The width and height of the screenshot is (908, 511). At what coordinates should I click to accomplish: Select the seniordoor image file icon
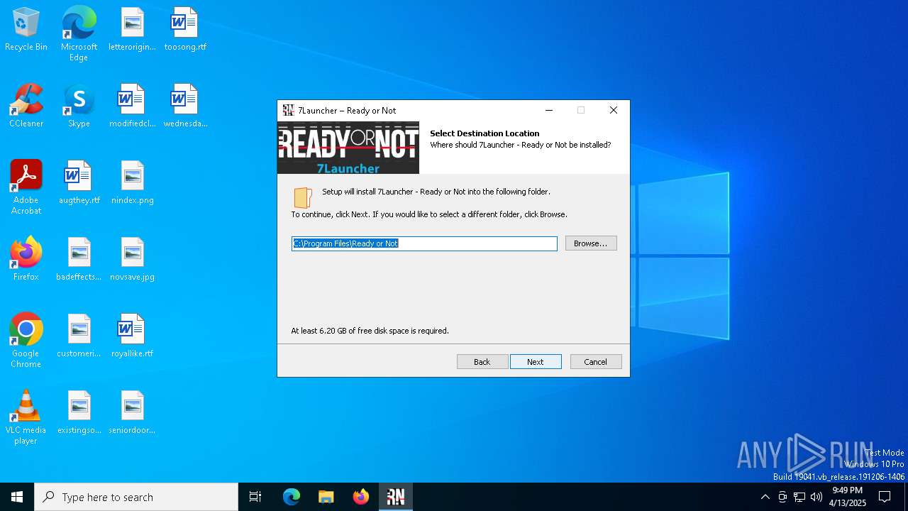[132, 413]
